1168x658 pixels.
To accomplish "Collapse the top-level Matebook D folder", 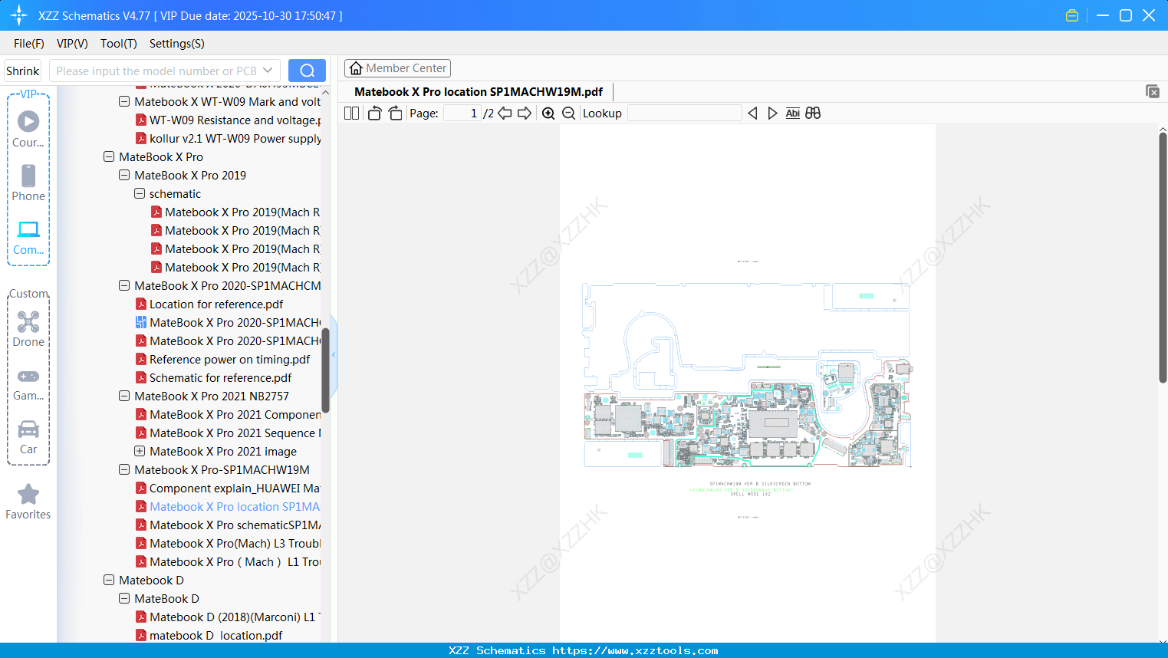I will pos(109,580).
